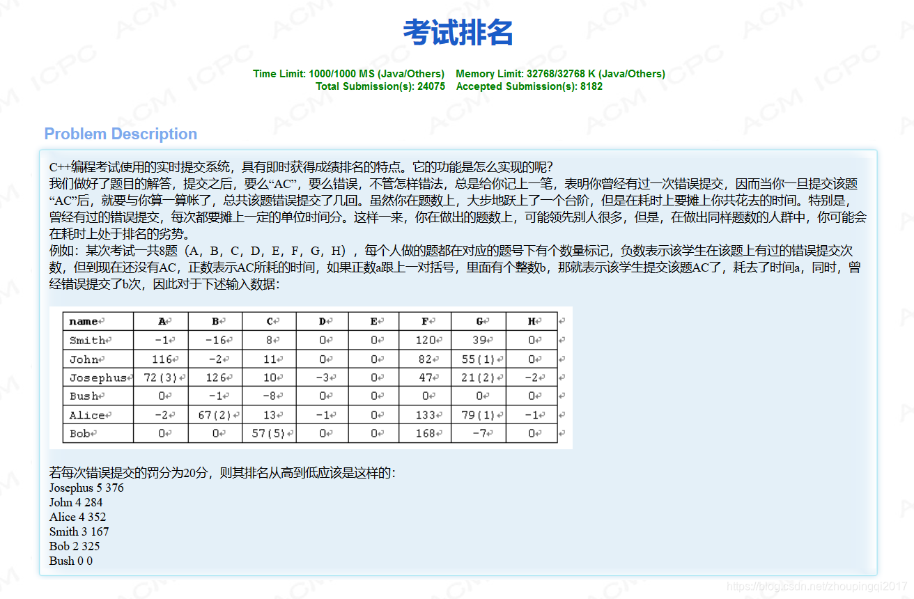Click Total Submission(s): 24075

pos(380,86)
